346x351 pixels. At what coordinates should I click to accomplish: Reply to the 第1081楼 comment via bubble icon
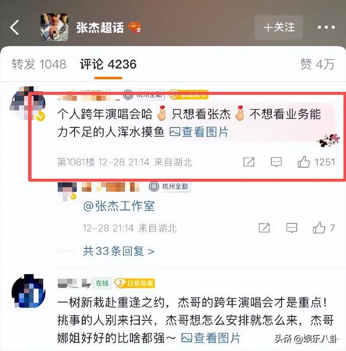point(276,162)
